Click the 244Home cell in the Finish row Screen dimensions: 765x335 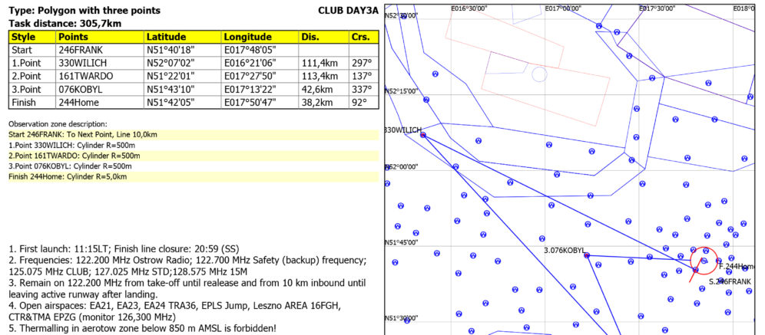coord(79,102)
